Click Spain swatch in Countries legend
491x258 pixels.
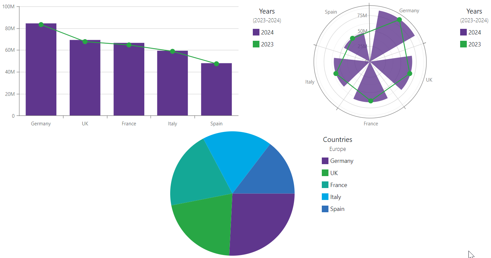tap(325, 209)
